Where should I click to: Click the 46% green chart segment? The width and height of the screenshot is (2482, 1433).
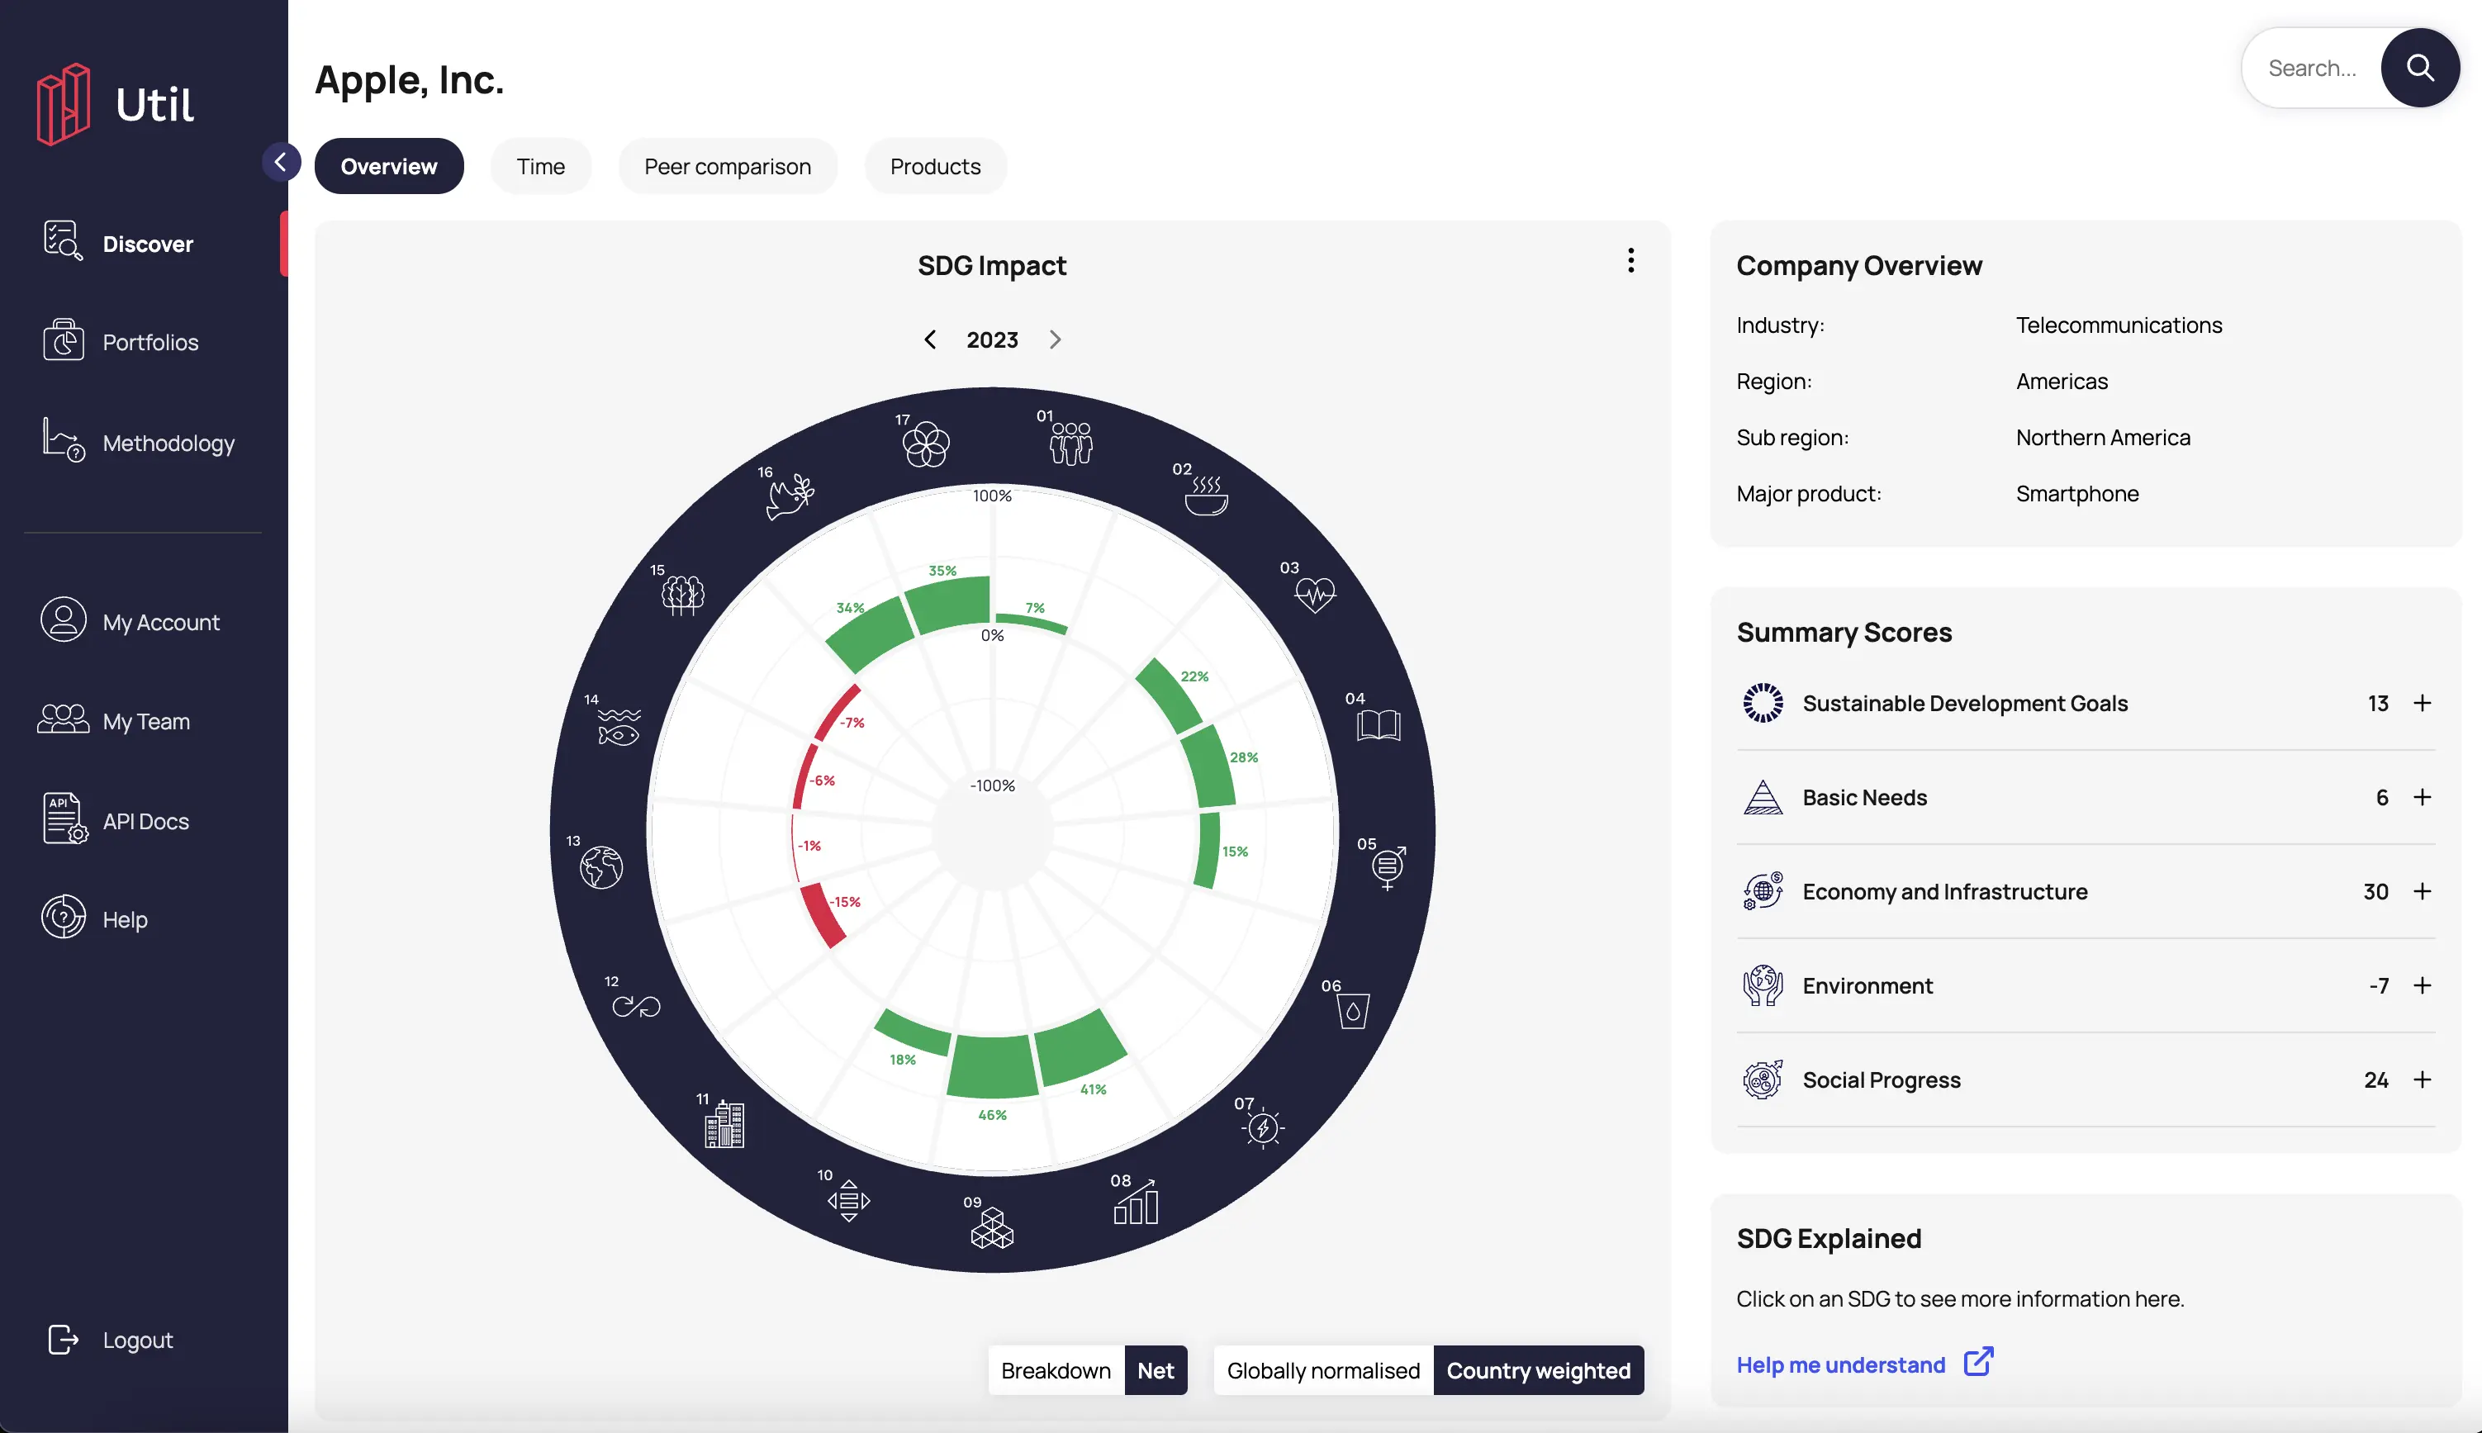pos(992,1068)
